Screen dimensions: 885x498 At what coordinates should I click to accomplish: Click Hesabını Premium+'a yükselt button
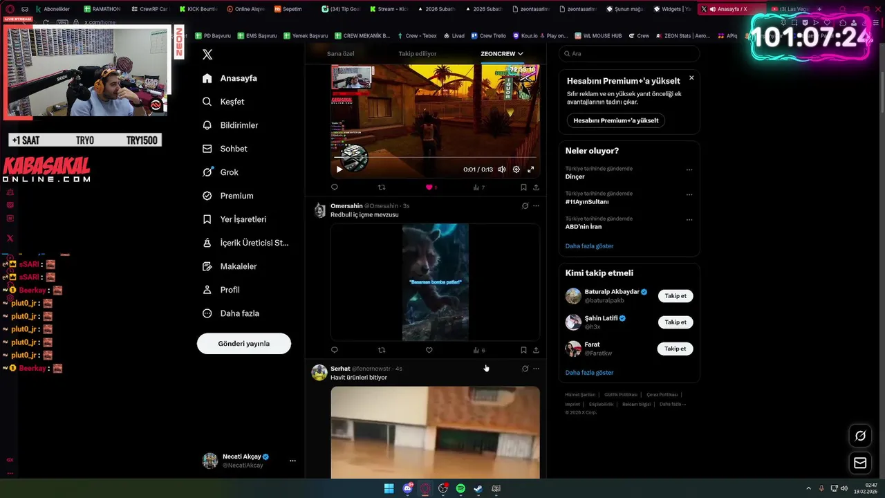click(616, 120)
